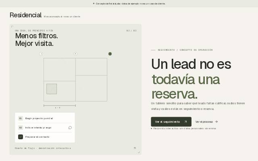Screen dimensions: 258x161
Task: Click the 'Diseño de flujo' caption text
Action: pos(43,148)
